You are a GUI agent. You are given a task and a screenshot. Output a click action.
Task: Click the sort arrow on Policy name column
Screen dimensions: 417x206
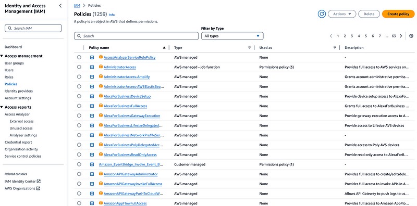point(164,48)
